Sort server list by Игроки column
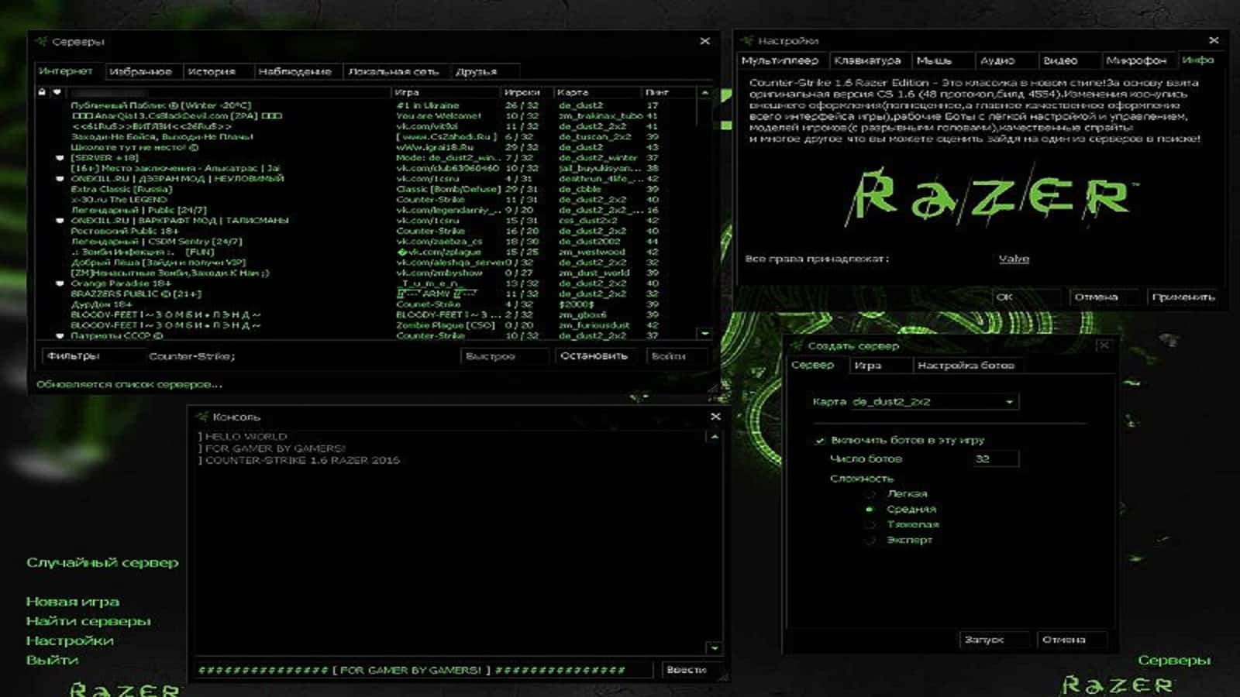The width and height of the screenshot is (1240, 697). tap(526, 92)
